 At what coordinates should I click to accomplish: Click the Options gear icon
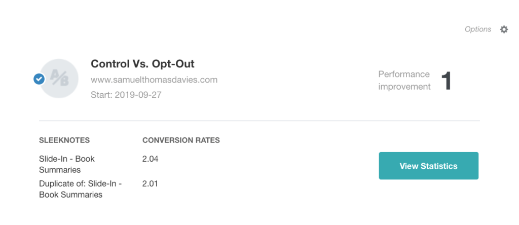[x=504, y=29]
